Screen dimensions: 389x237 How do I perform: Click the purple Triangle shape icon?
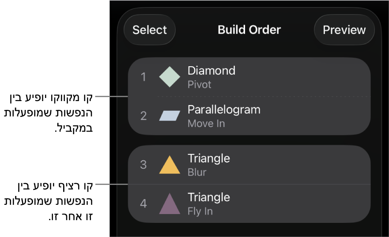[170, 204]
